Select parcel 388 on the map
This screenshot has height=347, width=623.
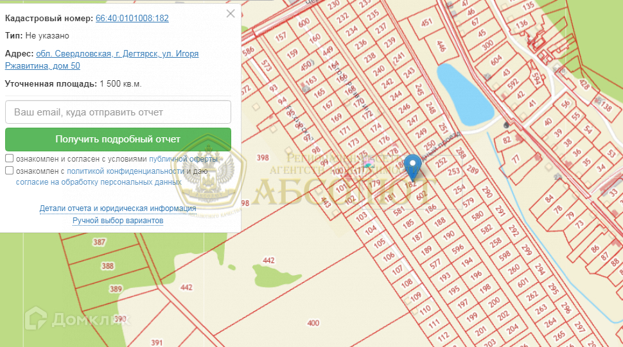108,266
